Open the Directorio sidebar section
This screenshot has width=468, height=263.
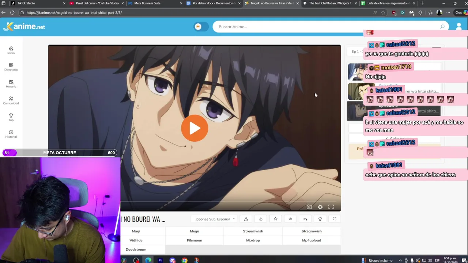(x=11, y=67)
